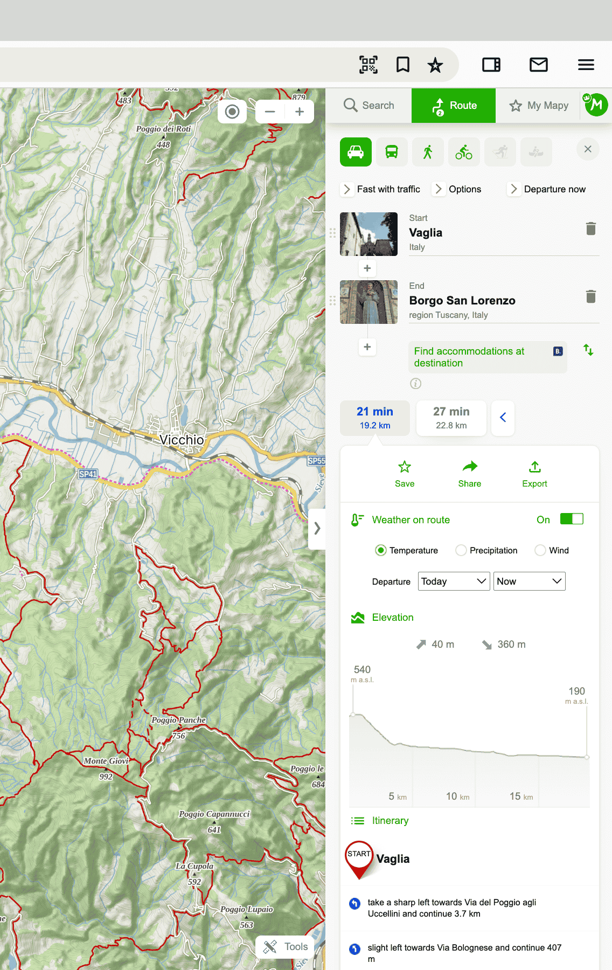Screen dimensions: 612x970
Task: Click the Export route icon
Action: pyautogui.click(x=534, y=474)
